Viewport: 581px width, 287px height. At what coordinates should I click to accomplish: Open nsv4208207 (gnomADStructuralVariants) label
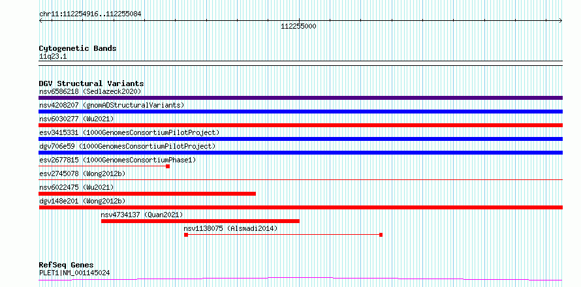[112, 105]
